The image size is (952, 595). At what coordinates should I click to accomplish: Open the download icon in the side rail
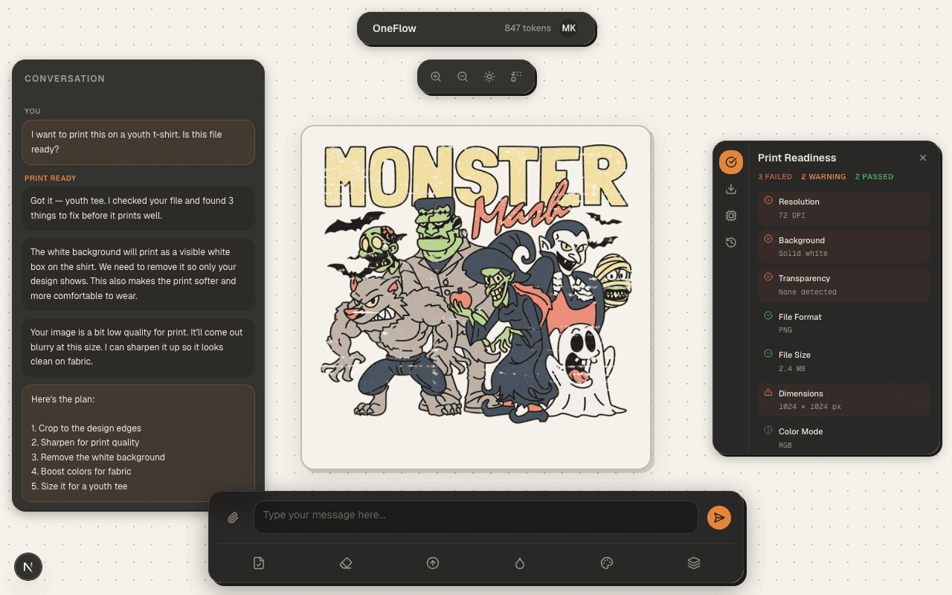pyautogui.click(x=731, y=189)
